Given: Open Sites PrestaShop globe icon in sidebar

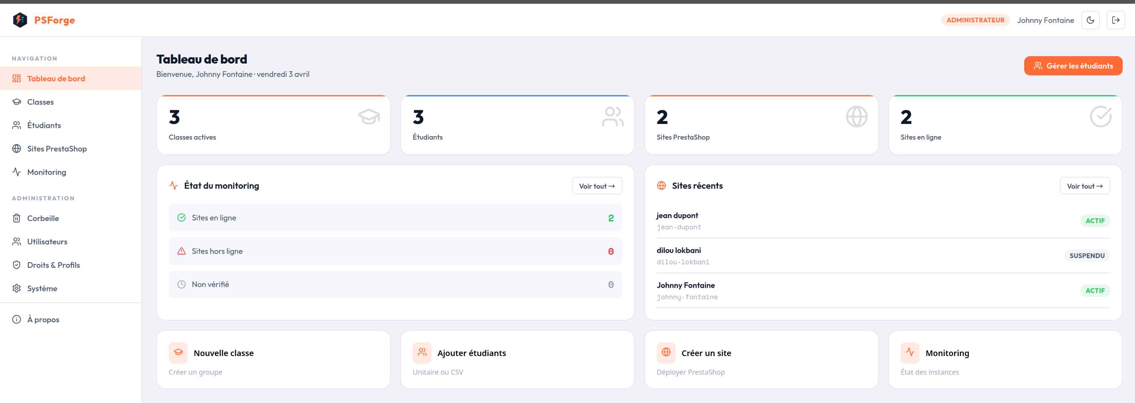Looking at the screenshot, I should tap(17, 148).
